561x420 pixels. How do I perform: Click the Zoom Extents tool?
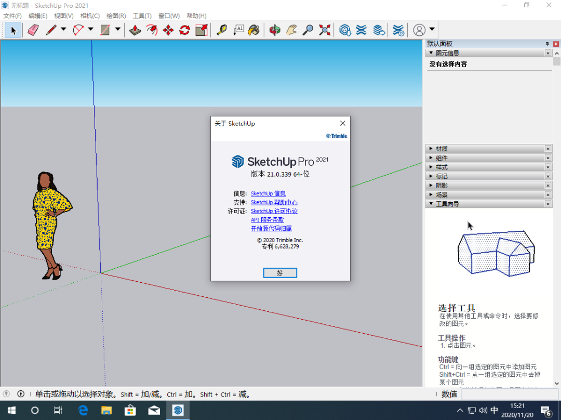click(x=325, y=30)
